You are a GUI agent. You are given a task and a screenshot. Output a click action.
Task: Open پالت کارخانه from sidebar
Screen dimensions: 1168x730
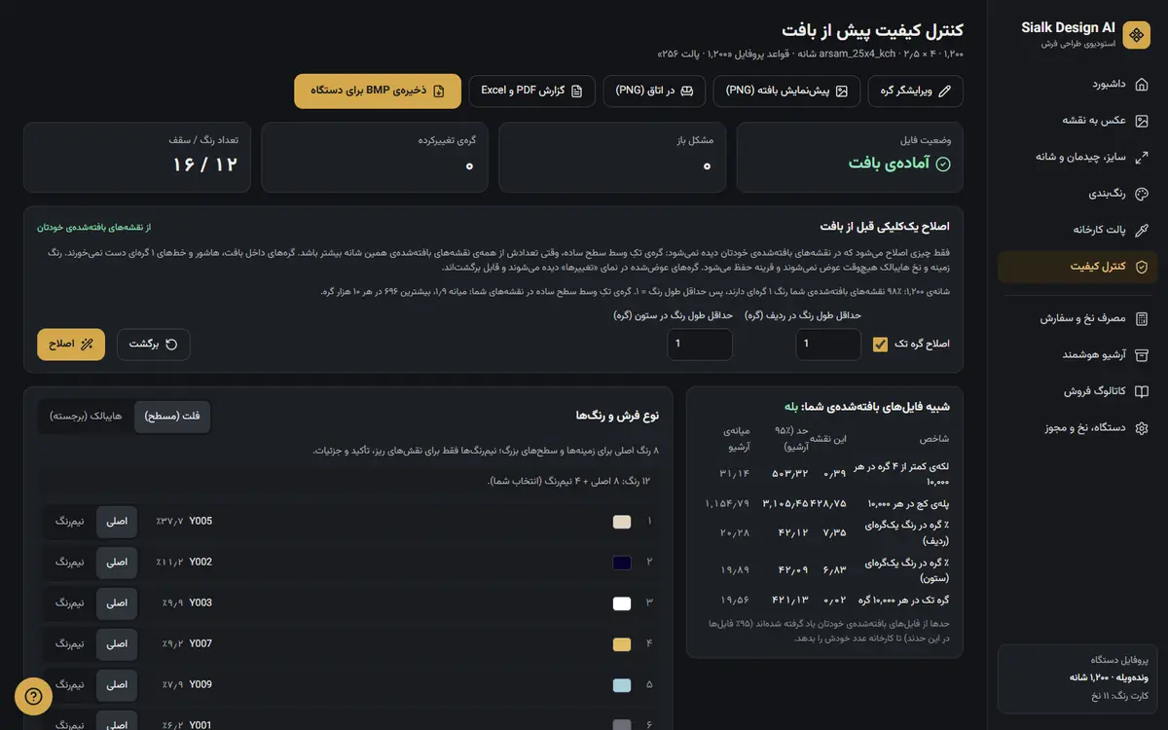(1077, 230)
